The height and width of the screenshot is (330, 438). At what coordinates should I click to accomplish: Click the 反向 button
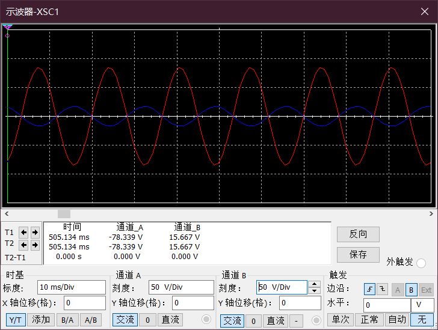[x=358, y=234]
